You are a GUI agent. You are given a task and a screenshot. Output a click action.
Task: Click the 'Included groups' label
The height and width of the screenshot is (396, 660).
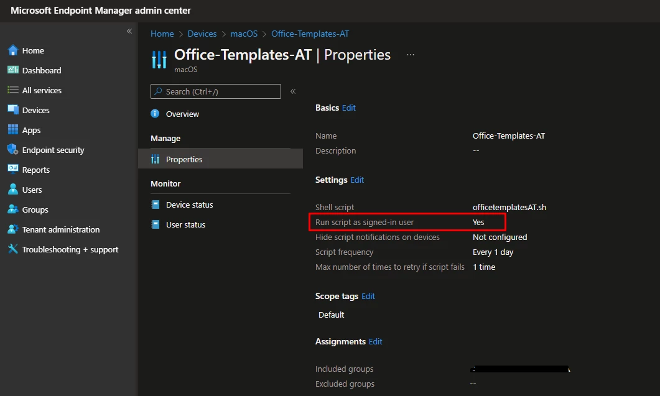tap(345, 369)
